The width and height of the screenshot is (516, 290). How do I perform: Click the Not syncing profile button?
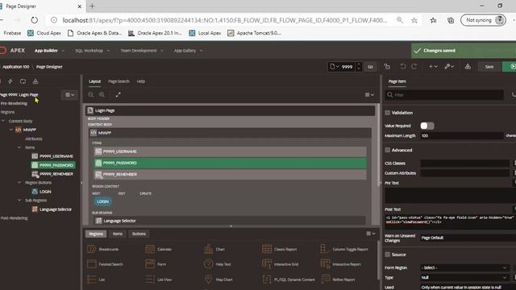click(x=483, y=20)
